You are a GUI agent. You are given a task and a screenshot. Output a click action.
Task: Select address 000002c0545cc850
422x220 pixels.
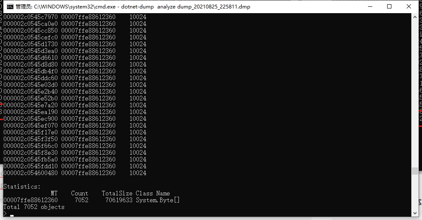pyautogui.click(x=31, y=31)
